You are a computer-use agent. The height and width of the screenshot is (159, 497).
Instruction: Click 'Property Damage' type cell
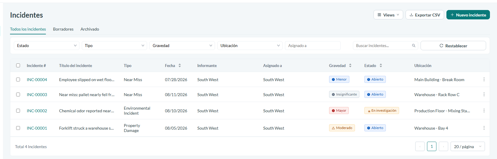click(x=132, y=128)
